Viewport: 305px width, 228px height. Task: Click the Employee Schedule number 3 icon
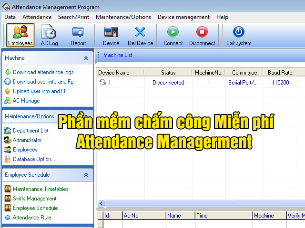pos(8,208)
